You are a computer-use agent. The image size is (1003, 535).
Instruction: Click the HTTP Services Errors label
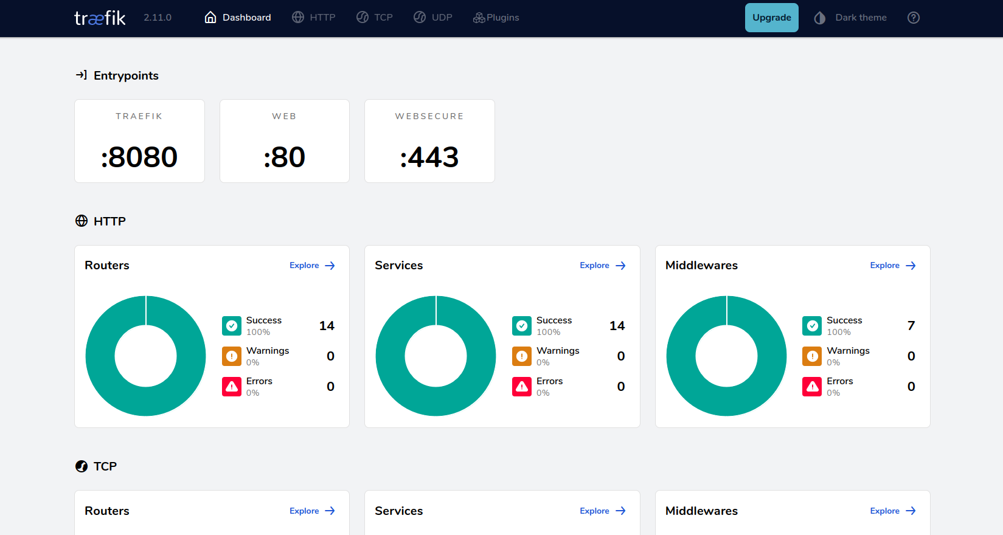click(x=550, y=381)
